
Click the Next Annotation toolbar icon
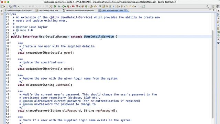click(x=117, y=7)
